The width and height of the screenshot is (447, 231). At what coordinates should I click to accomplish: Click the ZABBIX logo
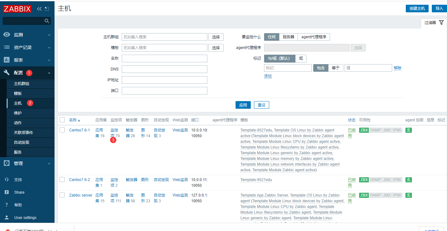tap(18, 9)
